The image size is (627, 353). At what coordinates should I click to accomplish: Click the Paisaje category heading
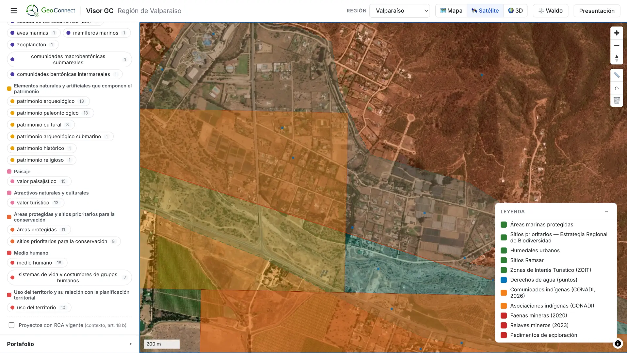[22, 172]
